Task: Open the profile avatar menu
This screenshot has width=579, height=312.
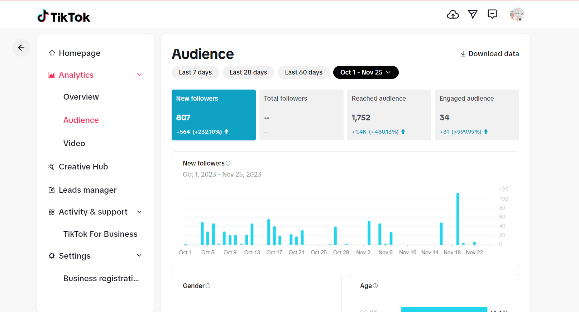Action: point(517,15)
